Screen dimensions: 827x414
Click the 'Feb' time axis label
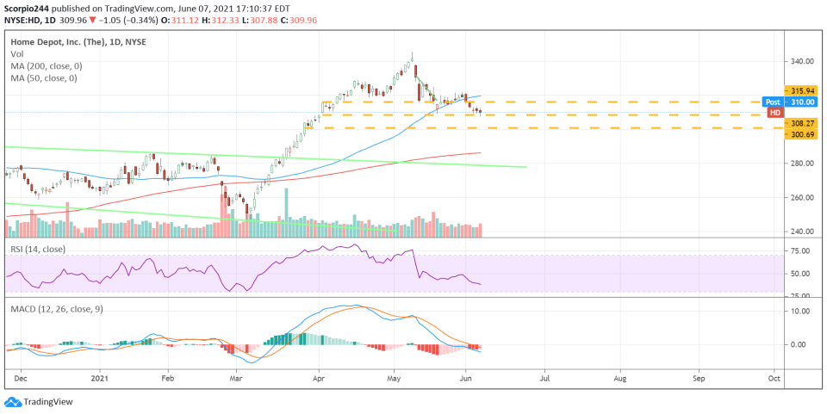(168, 378)
